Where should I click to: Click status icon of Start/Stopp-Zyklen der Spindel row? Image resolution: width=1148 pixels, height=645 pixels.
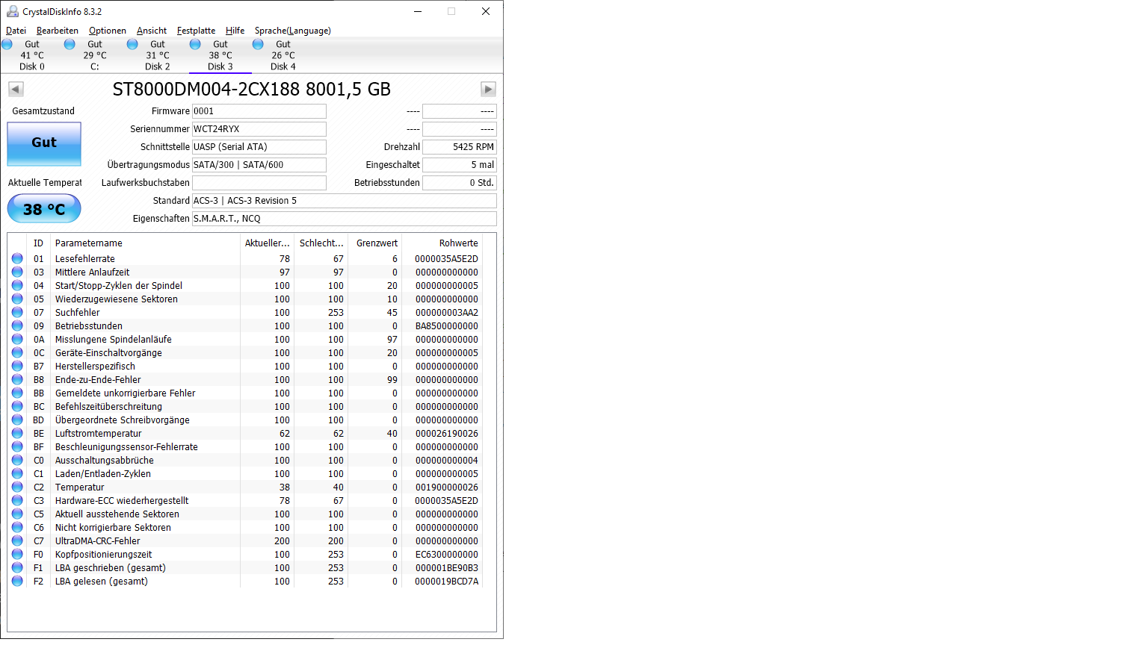pos(17,285)
